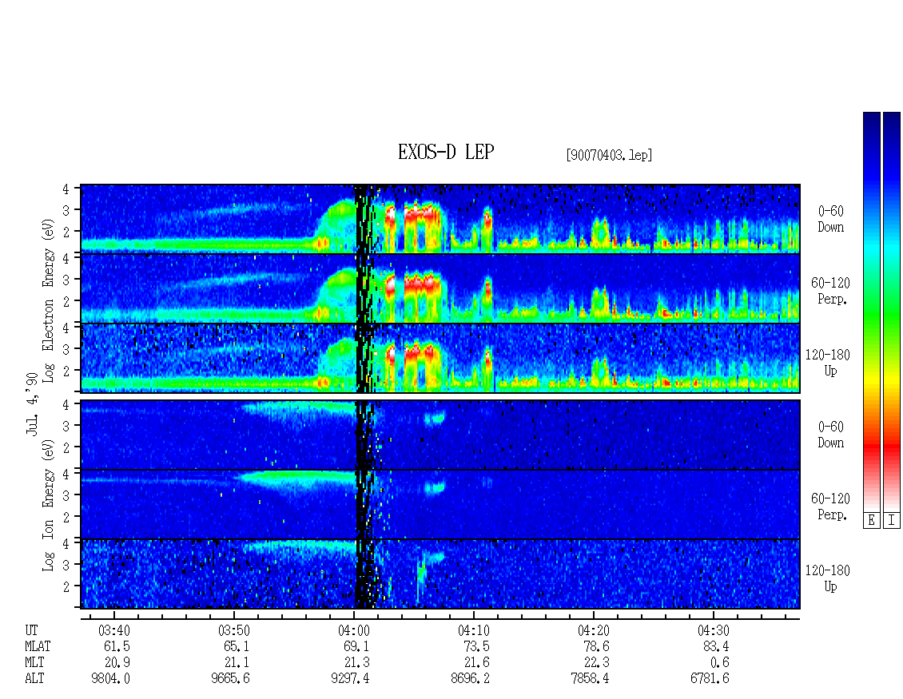Click the ALT row label

tap(34, 679)
